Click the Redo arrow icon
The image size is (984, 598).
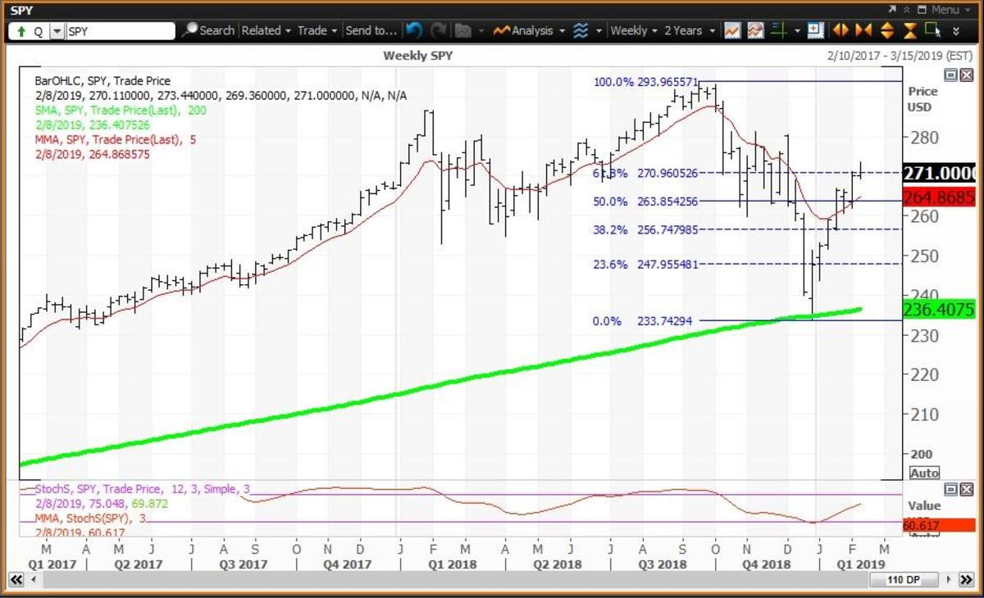click(438, 30)
